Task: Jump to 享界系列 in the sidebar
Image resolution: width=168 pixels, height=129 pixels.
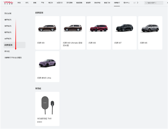Action: tap(8, 26)
